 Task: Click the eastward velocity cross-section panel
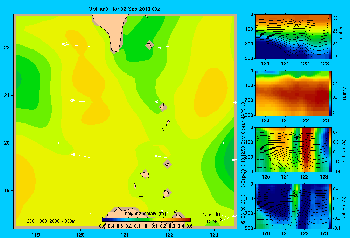pos(292,206)
